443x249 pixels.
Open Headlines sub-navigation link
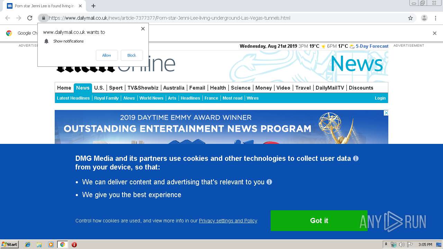[190, 98]
